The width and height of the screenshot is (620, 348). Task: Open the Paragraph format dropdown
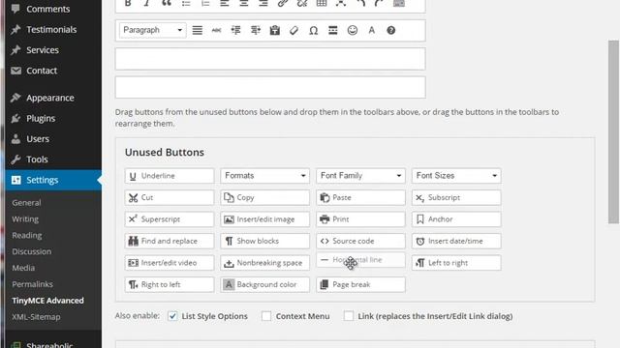coord(153,30)
